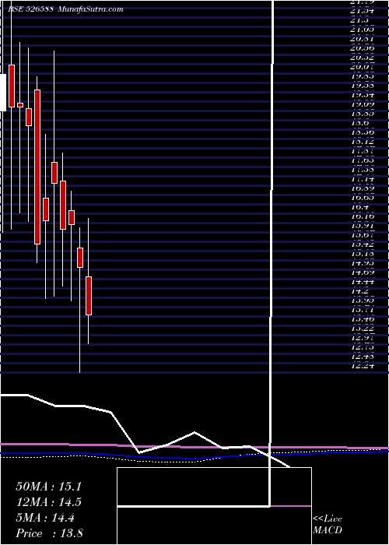Click the 12MA : 14.5 readout
The height and width of the screenshot is (545, 389).
(48, 502)
